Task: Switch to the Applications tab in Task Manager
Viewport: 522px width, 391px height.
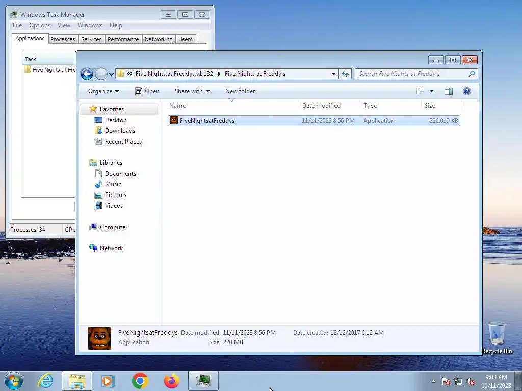Action: (30, 39)
